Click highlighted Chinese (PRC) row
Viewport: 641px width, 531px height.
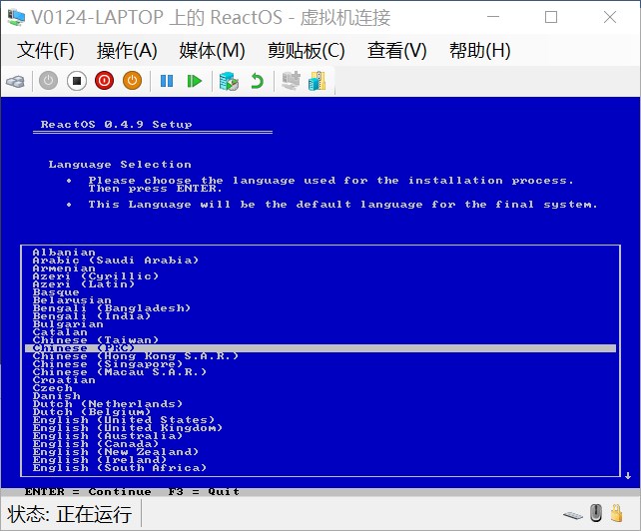tap(320, 348)
